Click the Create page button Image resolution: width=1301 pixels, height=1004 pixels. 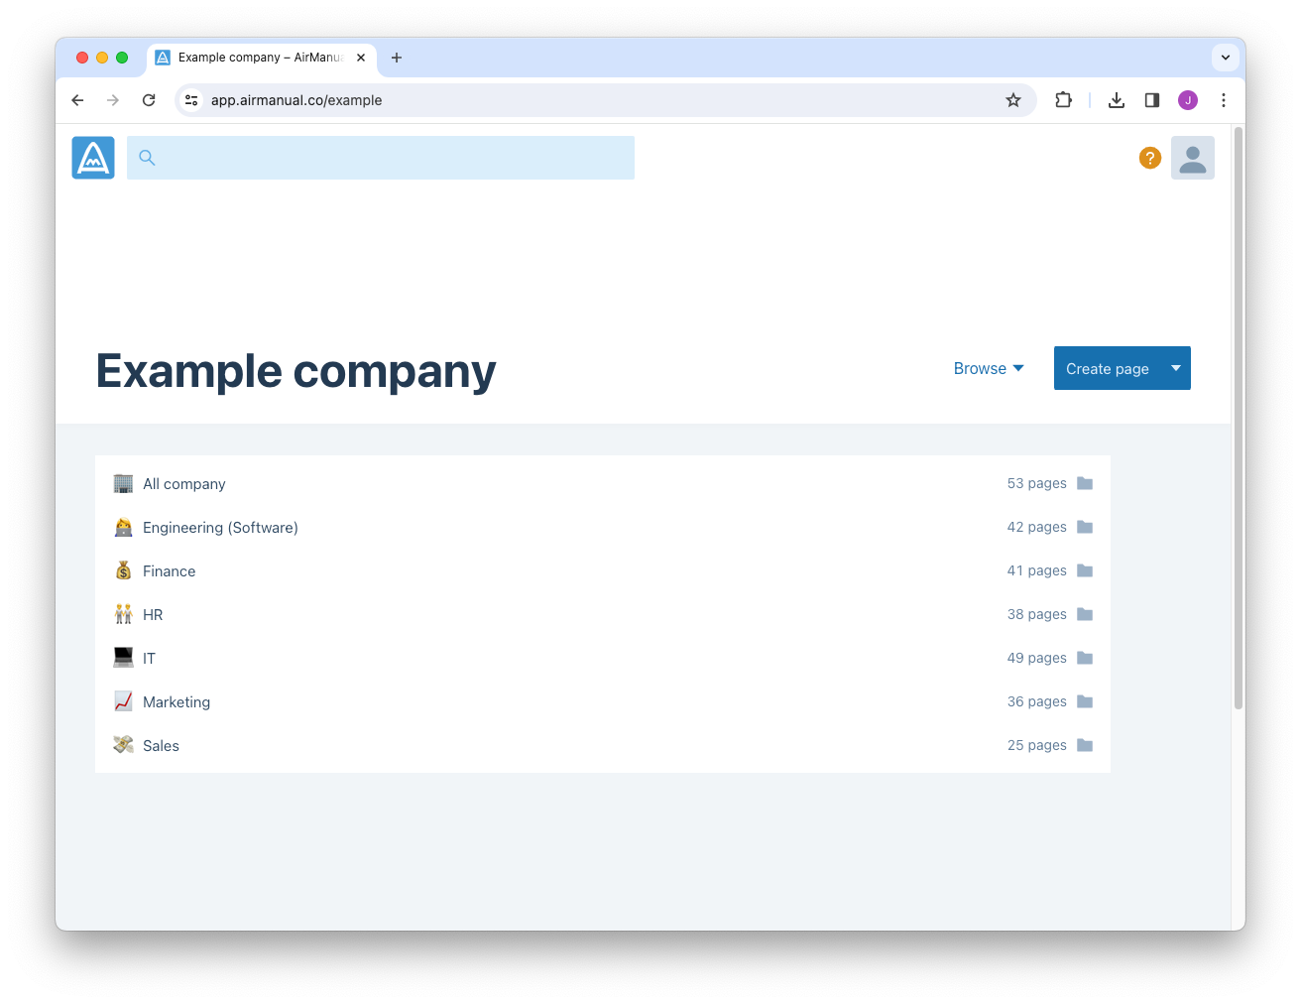pyautogui.click(x=1107, y=368)
